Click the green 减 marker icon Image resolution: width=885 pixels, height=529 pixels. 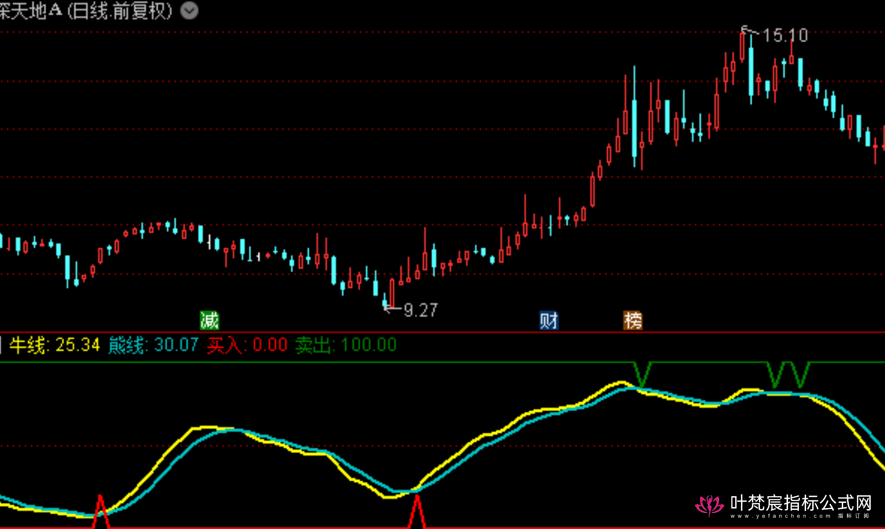click(209, 321)
